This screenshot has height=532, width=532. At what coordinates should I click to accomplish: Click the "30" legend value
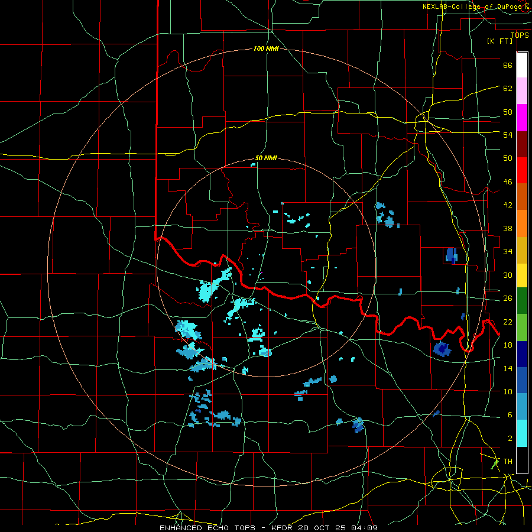point(508,275)
